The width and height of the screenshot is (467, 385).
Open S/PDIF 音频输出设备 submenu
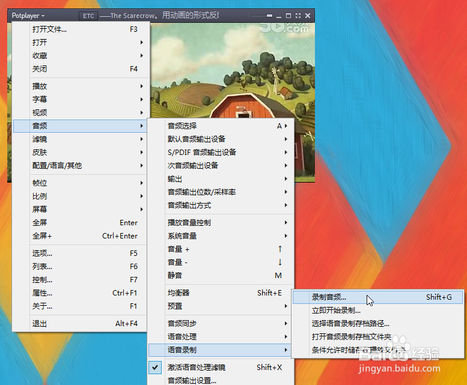click(221, 153)
